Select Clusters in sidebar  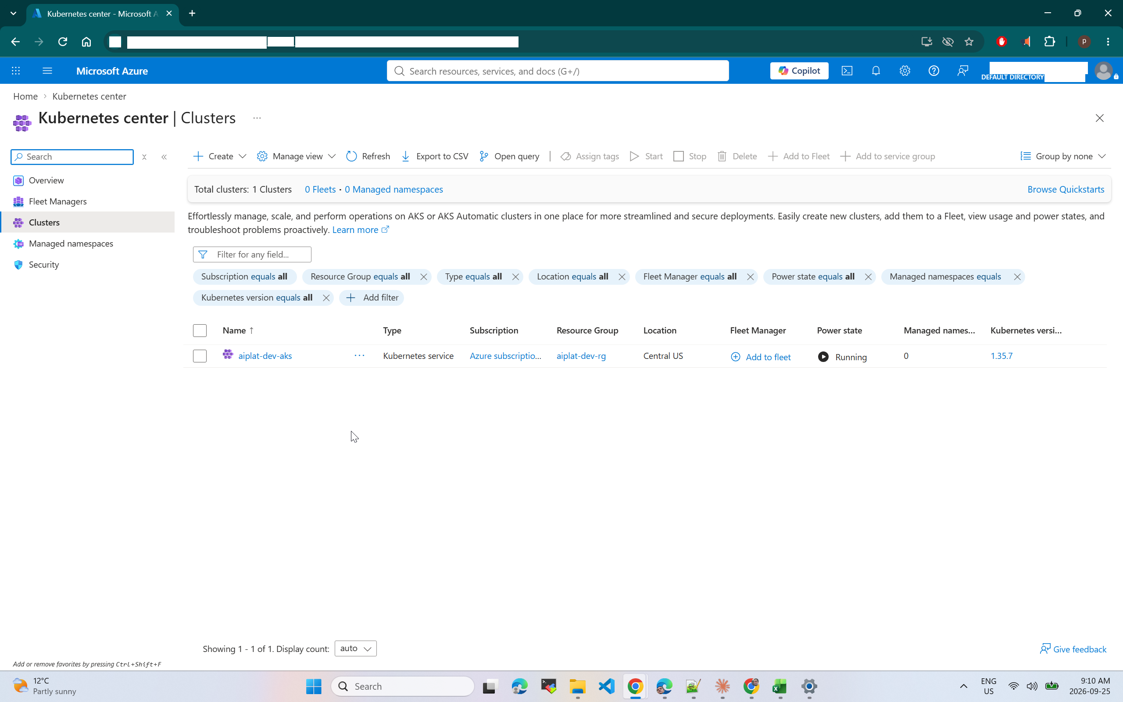(87, 222)
